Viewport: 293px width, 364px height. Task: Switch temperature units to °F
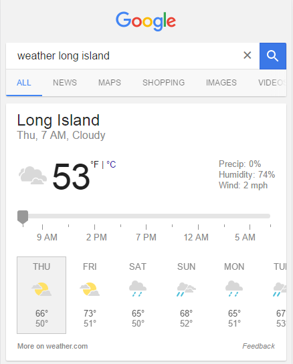pyautogui.click(x=94, y=164)
